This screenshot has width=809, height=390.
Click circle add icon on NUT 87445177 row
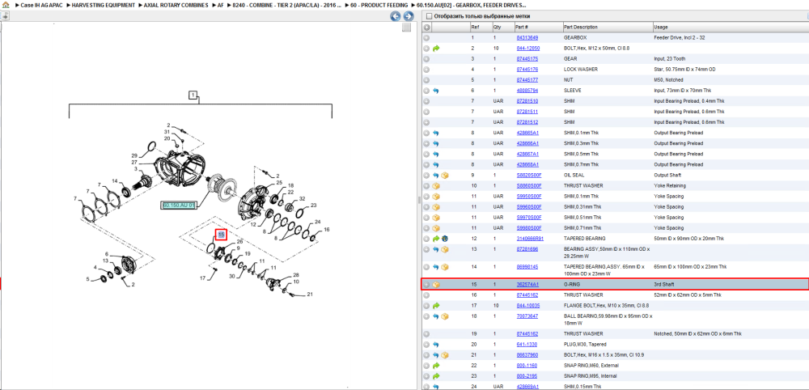point(426,80)
